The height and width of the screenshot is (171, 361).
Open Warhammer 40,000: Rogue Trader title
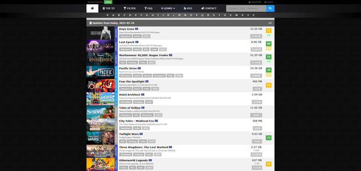tap(144, 55)
